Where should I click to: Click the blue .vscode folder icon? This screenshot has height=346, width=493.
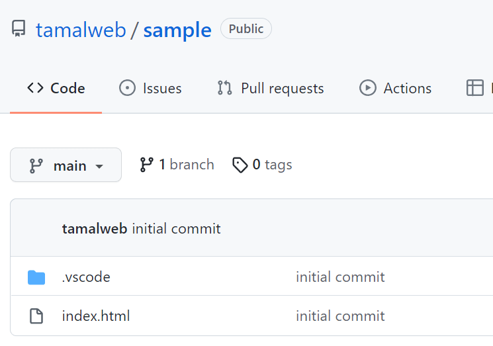click(36, 277)
